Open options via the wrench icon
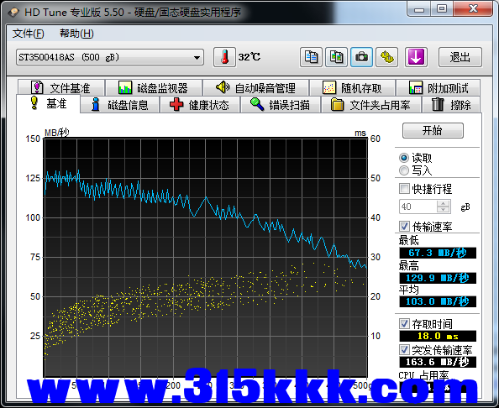Viewport: 499px width, 408px height. [x=387, y=57]
